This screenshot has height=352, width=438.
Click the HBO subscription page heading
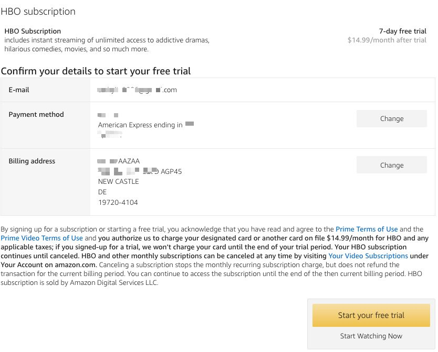pos(38,12)
